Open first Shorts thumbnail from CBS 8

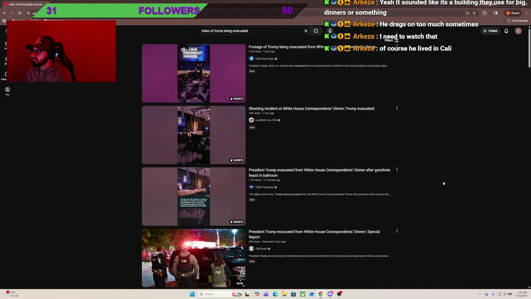coord(194,74)
